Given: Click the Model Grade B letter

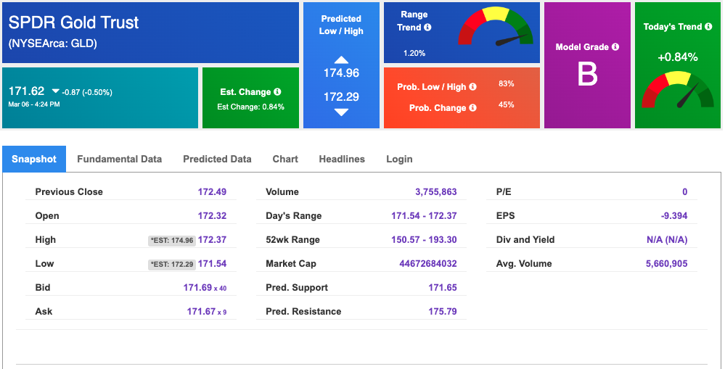Looking at the screenshot, I should 587,74.
